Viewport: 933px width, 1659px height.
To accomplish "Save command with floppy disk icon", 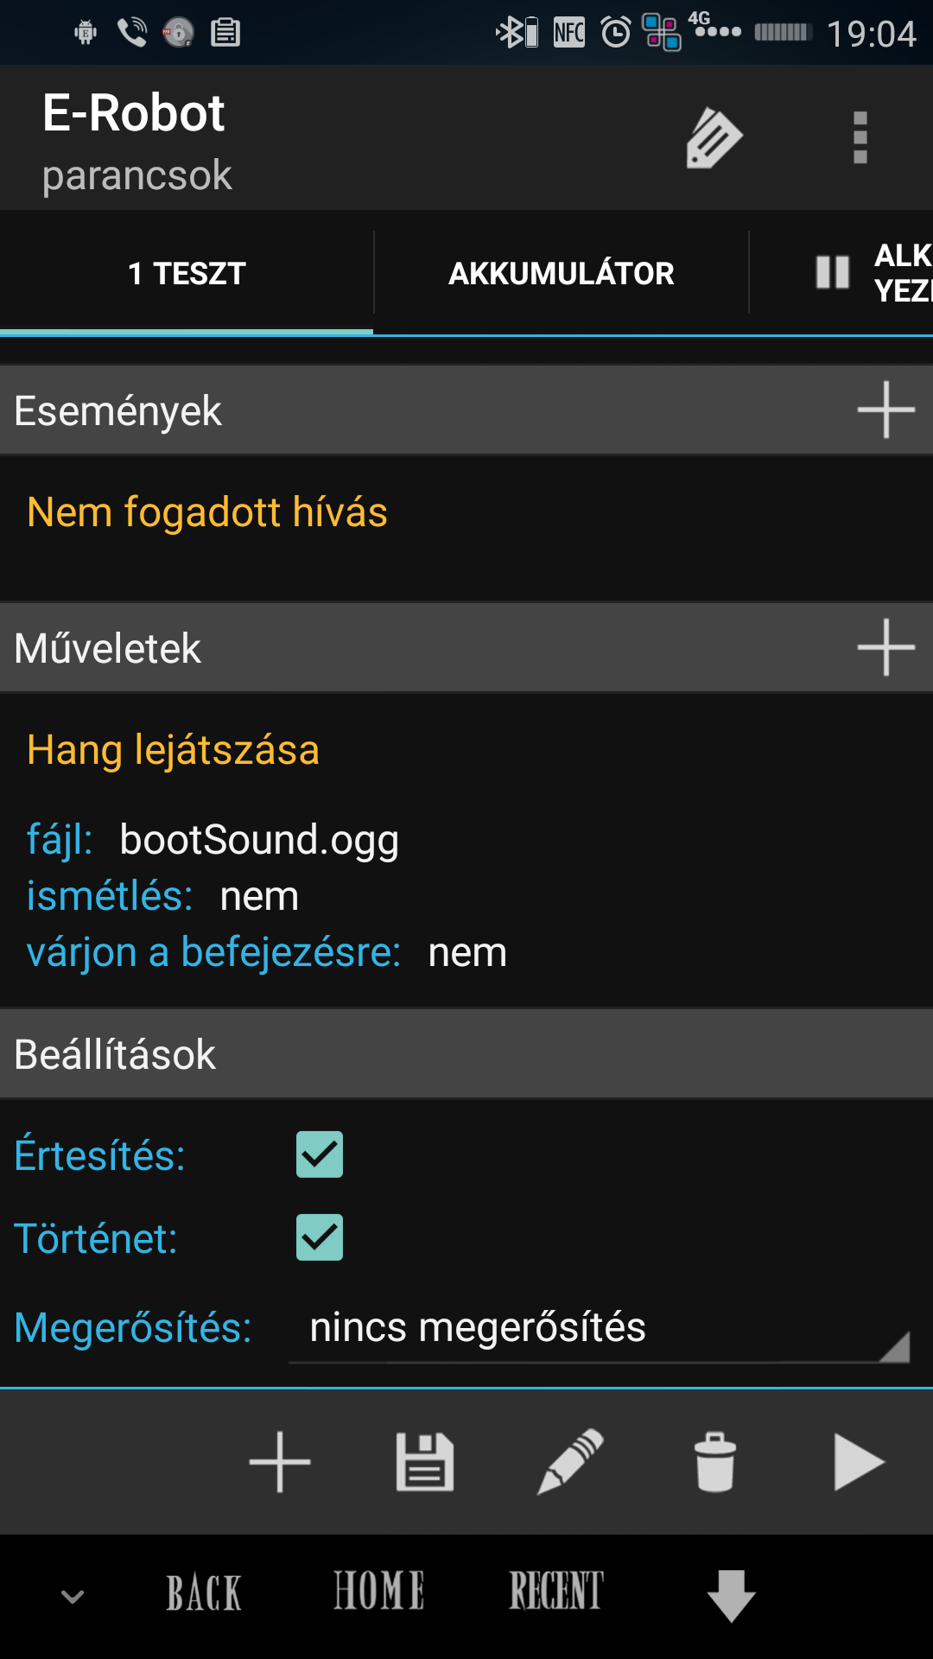I will (424, 1462).
